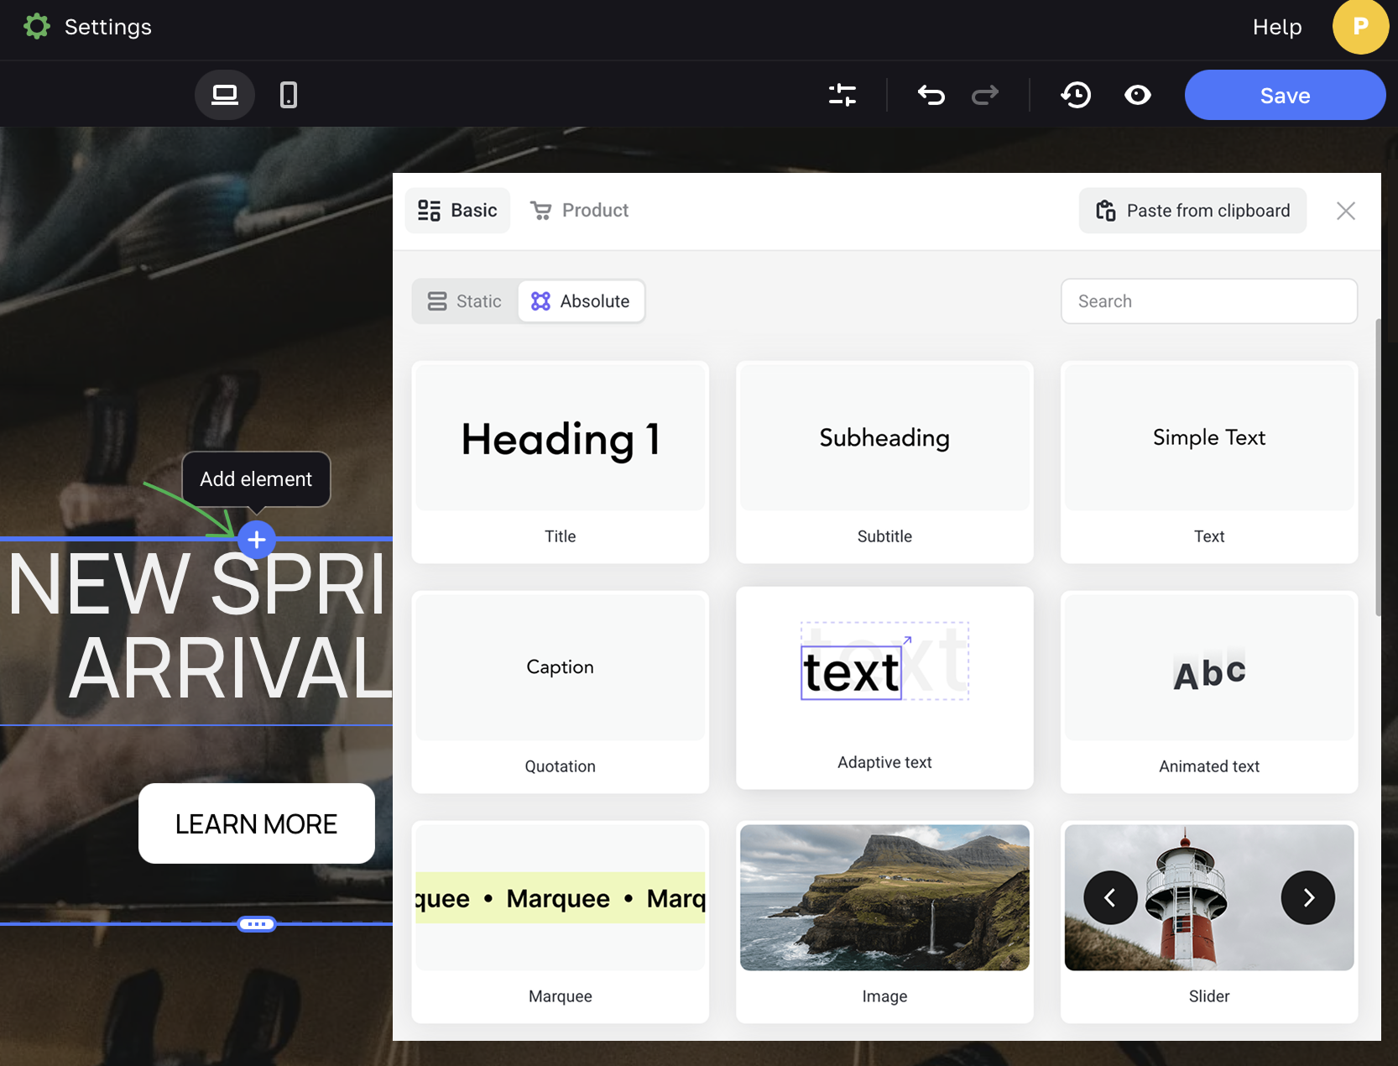Preview the site with eye icon
Viewport: 1398px width, 1066px height.
pyautogui.click(x=1137, y=95)
